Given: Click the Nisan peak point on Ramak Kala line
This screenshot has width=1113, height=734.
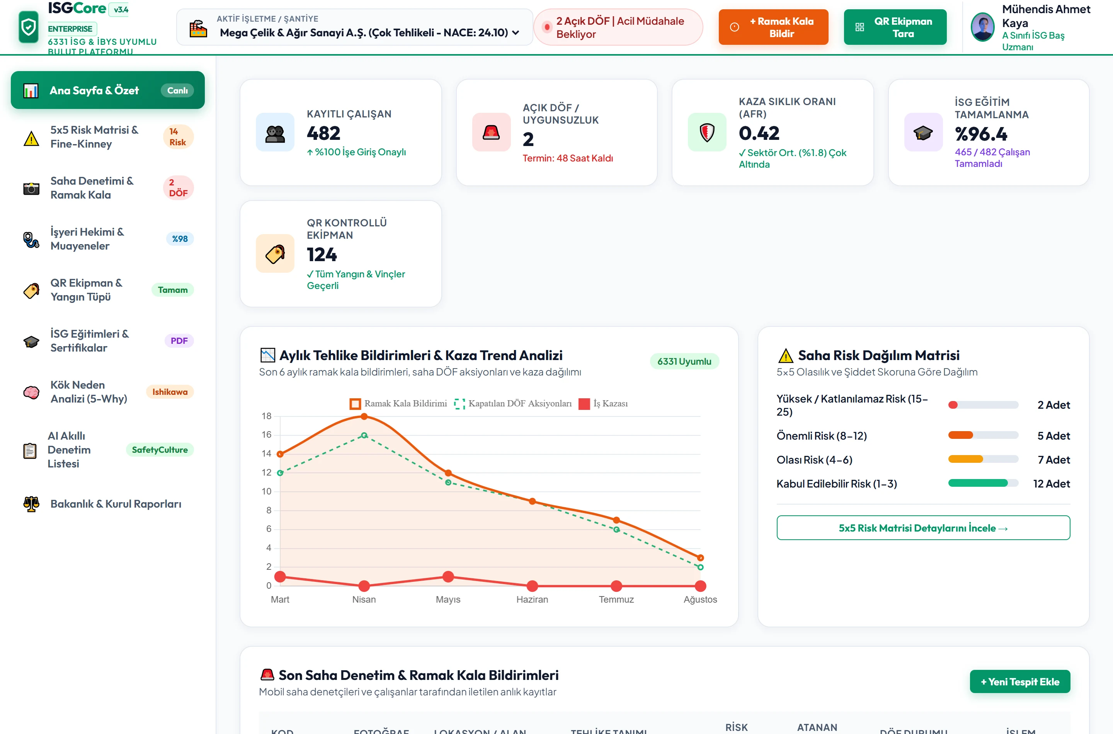Looking at the screenshot, I should pyautogui.click(x=364, y=416).
